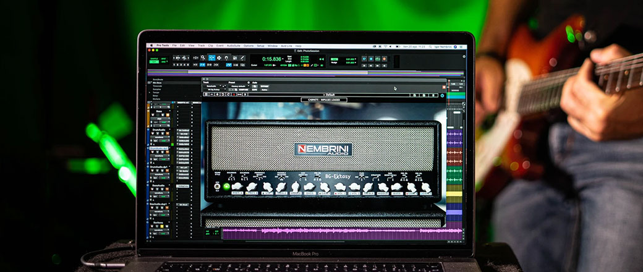Click the Online transport button

pos(364,59)
